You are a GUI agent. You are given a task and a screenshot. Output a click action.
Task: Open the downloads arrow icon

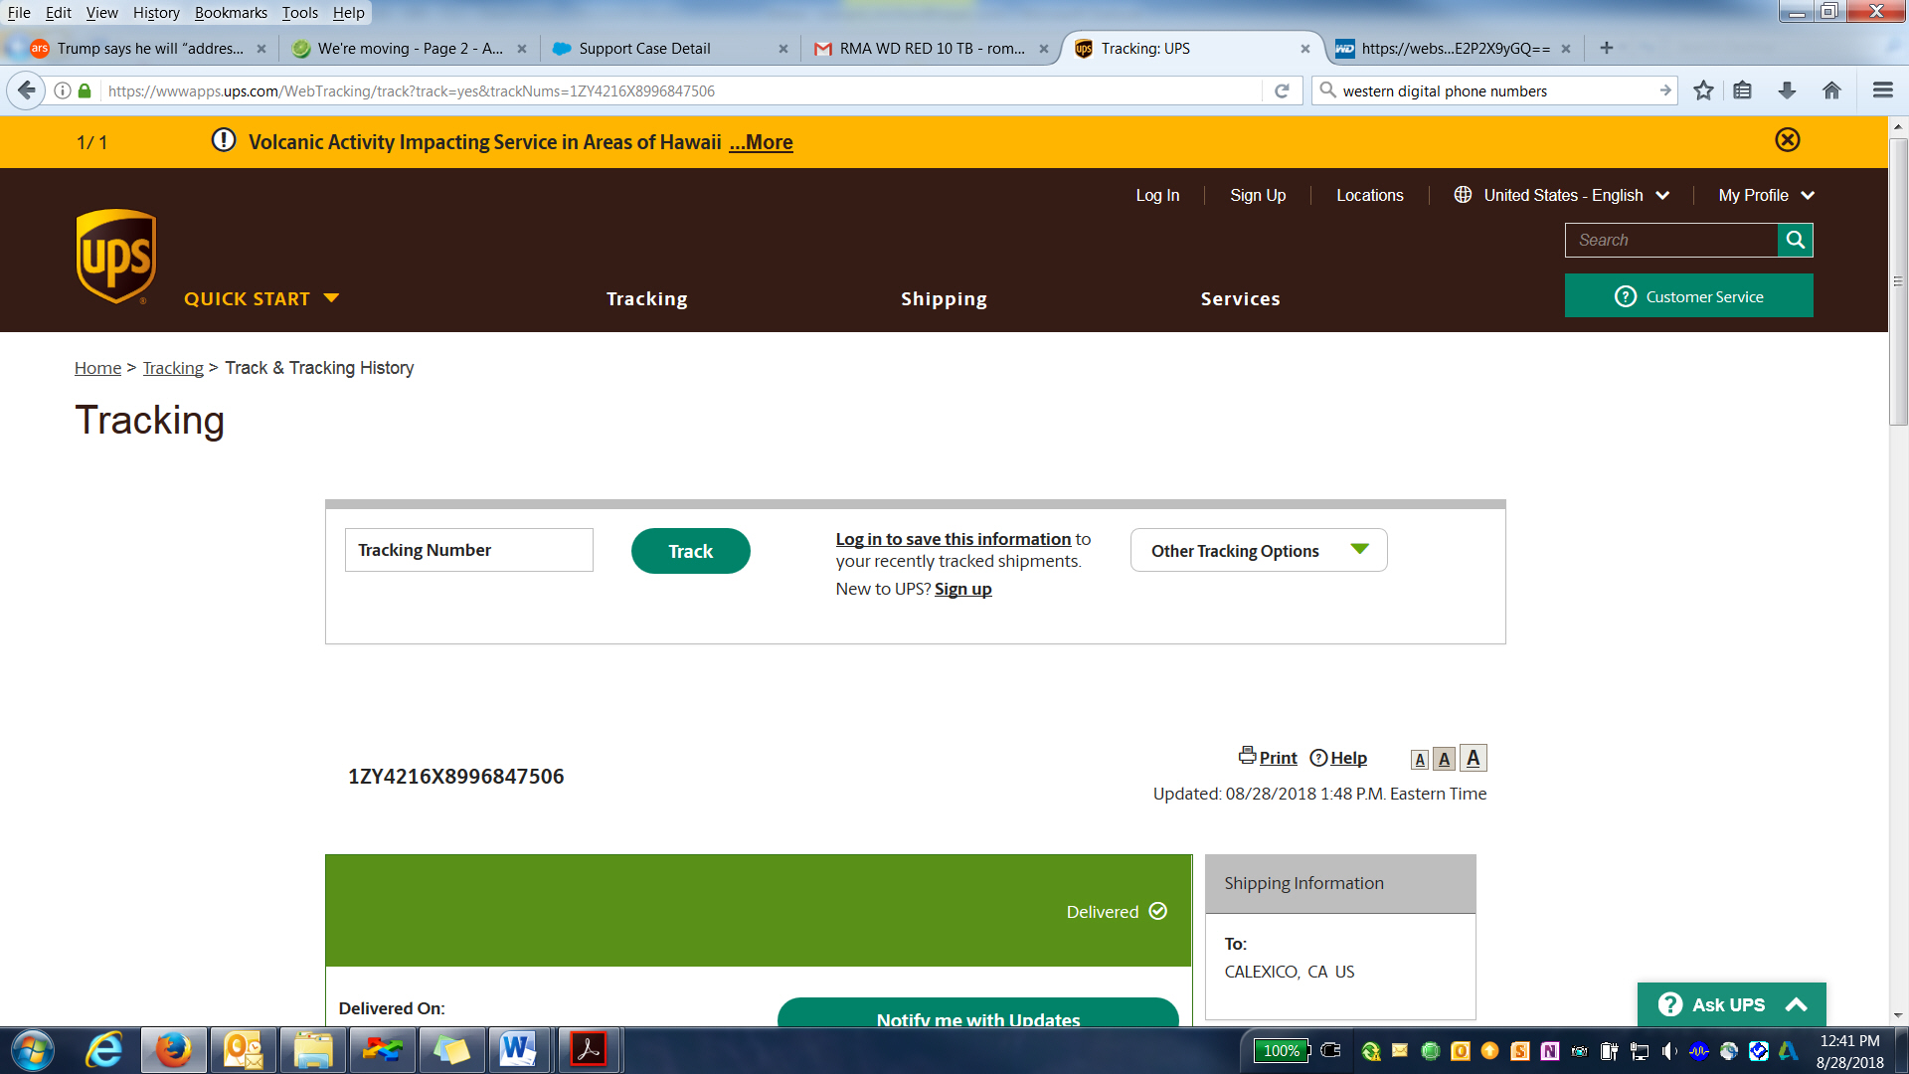[1787, 90]
